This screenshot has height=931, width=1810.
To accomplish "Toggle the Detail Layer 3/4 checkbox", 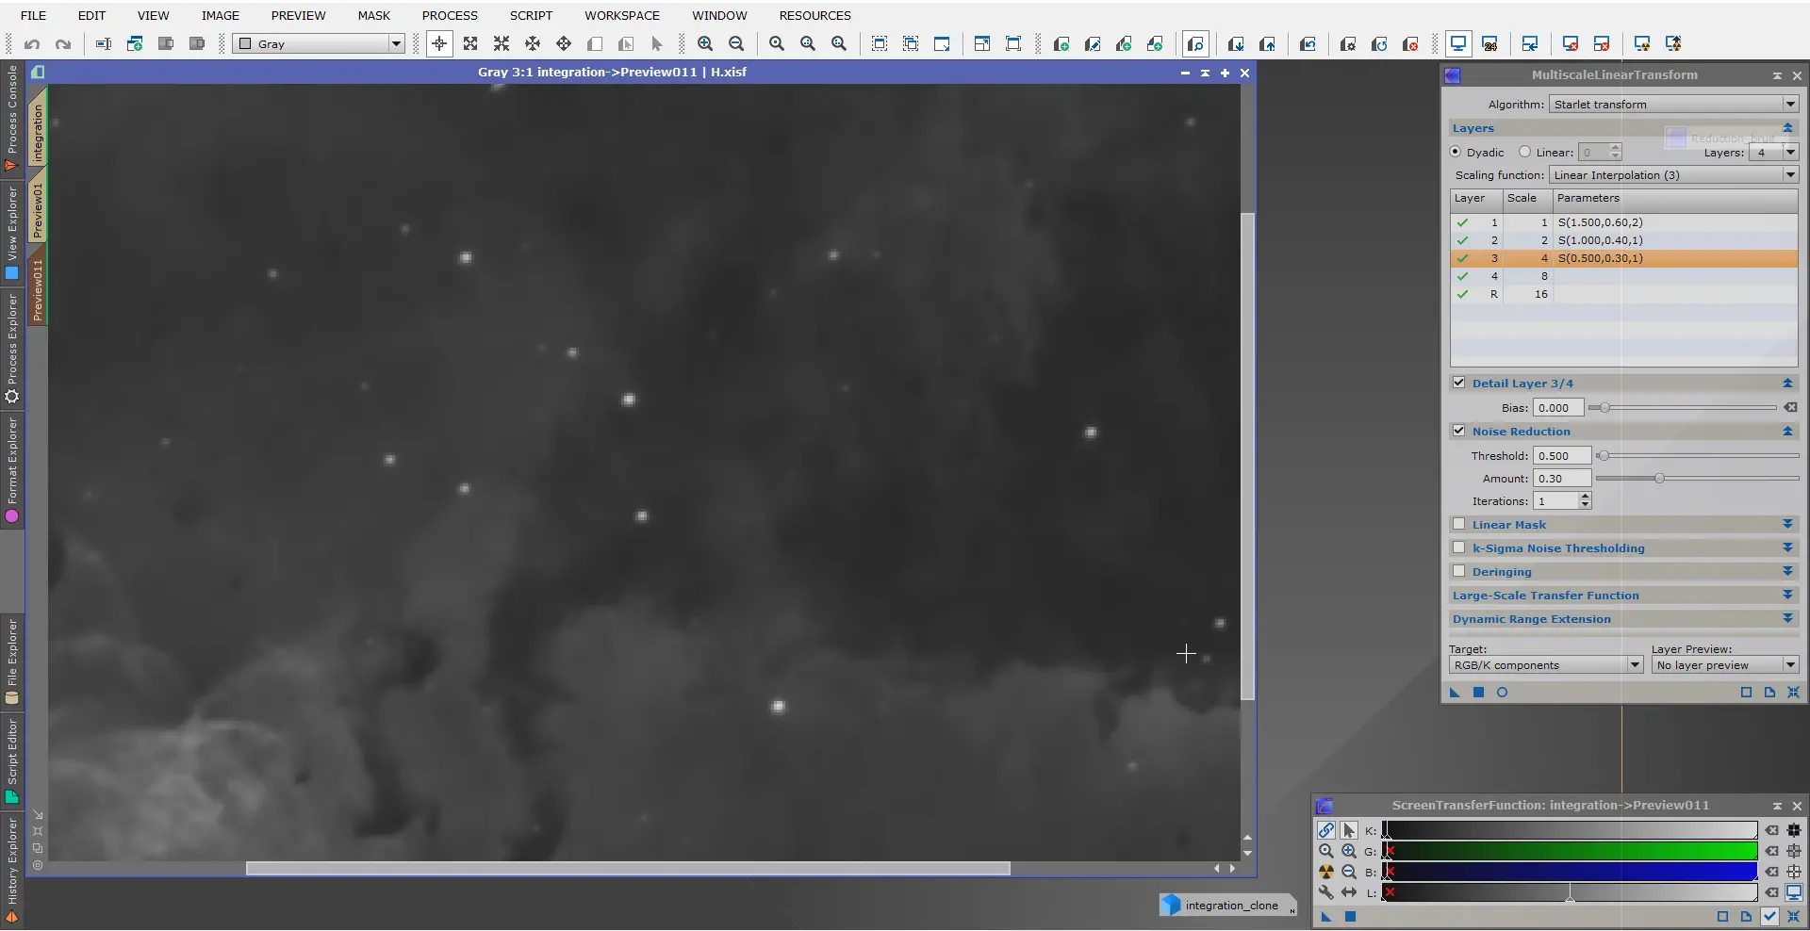I will tap(1459, 383).
